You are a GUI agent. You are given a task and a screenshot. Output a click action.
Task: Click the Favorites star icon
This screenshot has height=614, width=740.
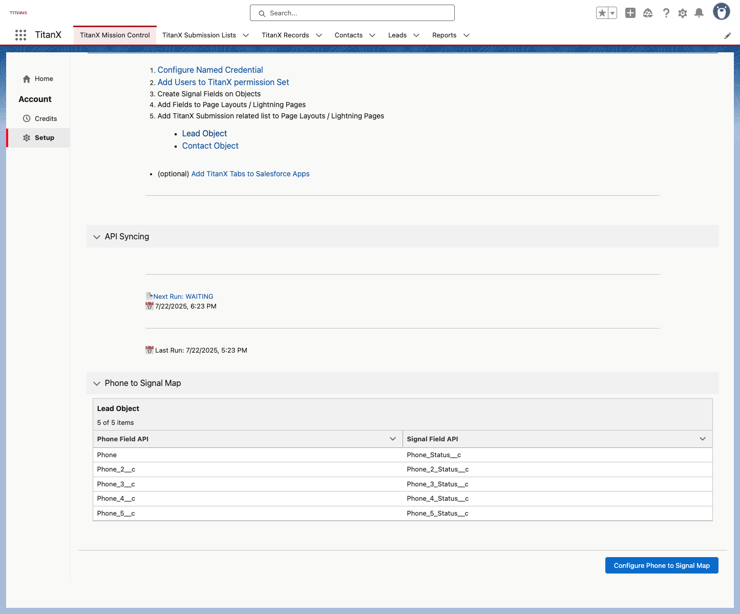point(602,13)
